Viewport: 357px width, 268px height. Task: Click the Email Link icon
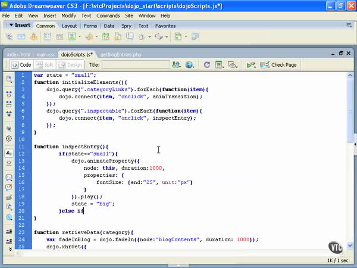(x=21, y=37)
